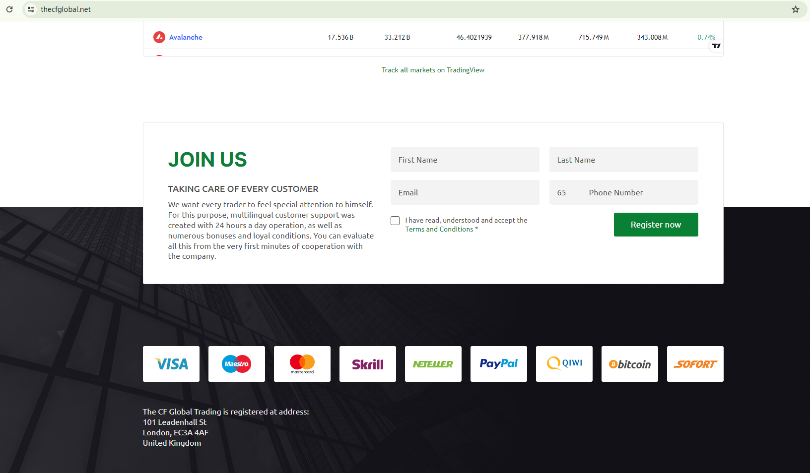Click the 101 Leadenhall St address line
The image size is (810, 473).
tap(175, 422)
